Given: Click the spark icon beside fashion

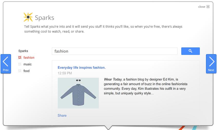Looking at the screenshot, I should point(20,58).
